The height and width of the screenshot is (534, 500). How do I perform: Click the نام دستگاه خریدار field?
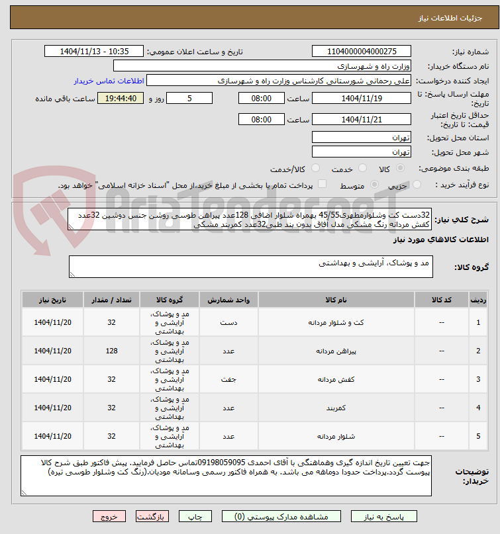coord(262,66)
